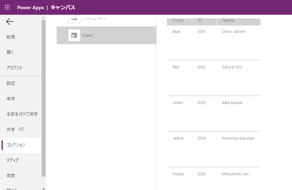Screen dimensions: 292x190
Task: Click the Blue color cell
Action: (x=176, y=32)
